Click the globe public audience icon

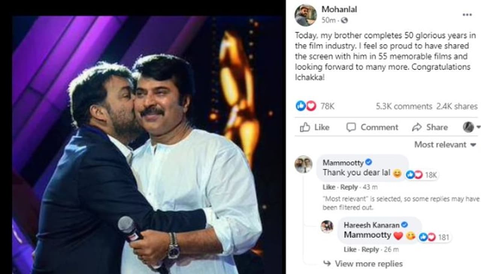pyautogui.click(x=345, y=20)
